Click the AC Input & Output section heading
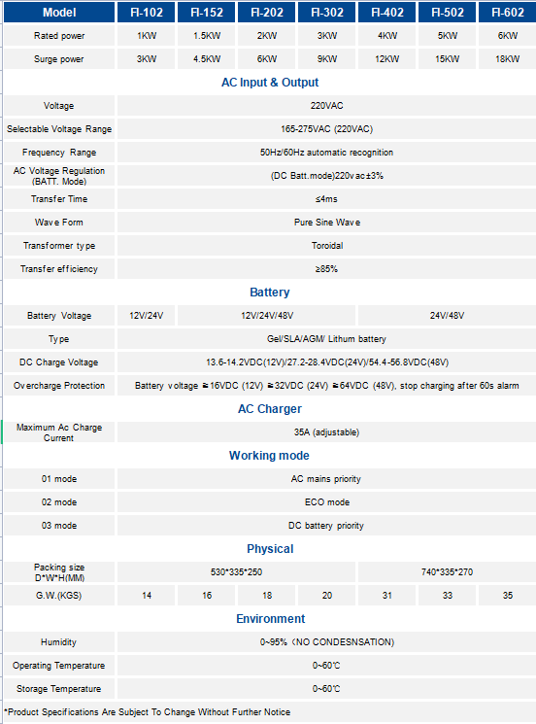 click(270, 83)
